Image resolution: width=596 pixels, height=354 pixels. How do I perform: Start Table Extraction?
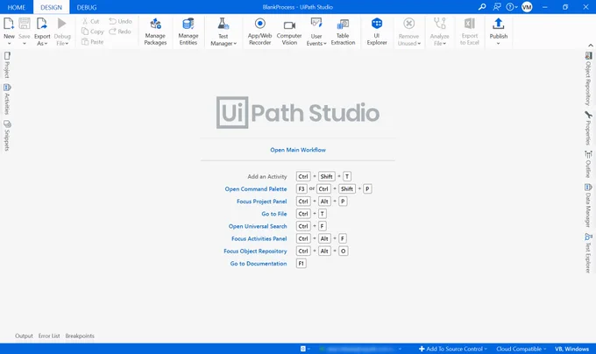click(343, 32)
